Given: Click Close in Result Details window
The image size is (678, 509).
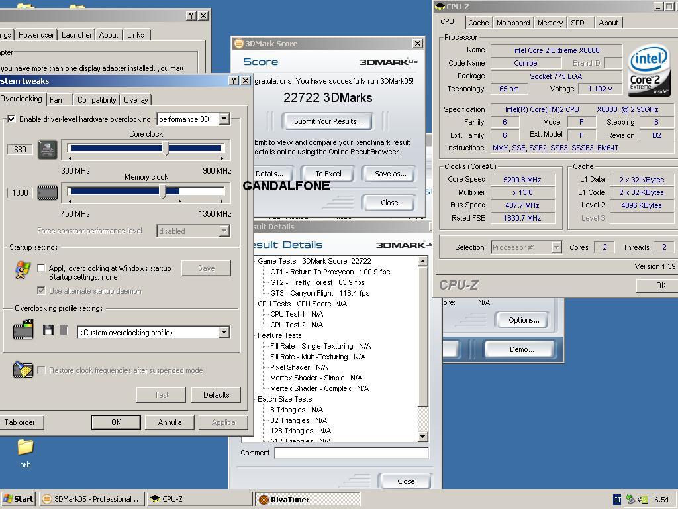Looking at the screenshot, I should click(x=405, y=481).
